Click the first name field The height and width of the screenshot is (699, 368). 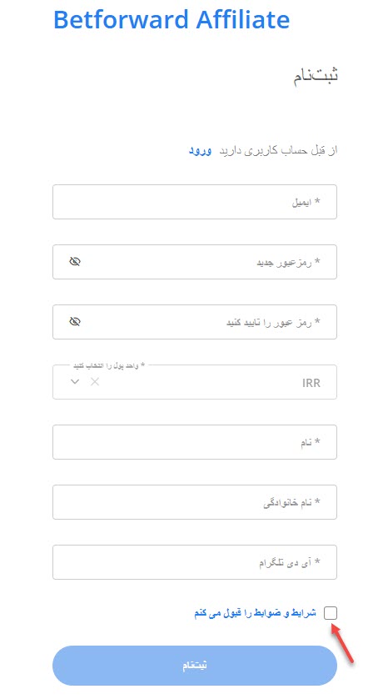click(195, 442)
